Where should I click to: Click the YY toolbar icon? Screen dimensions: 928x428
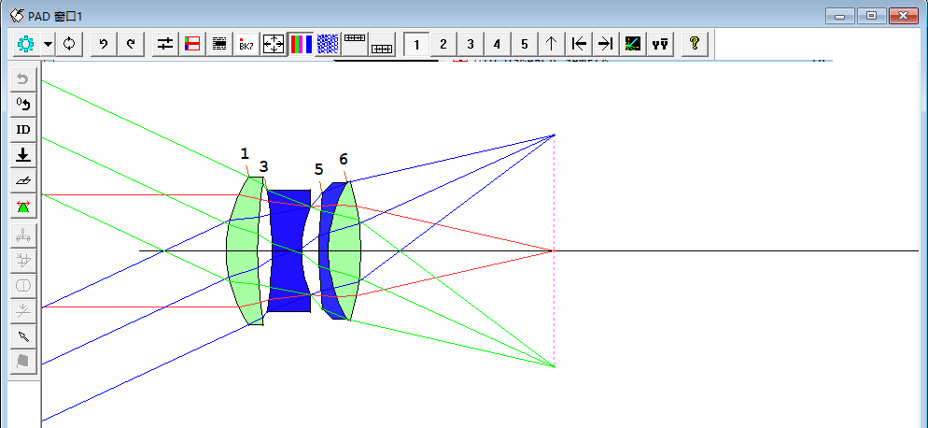point(660,44)
